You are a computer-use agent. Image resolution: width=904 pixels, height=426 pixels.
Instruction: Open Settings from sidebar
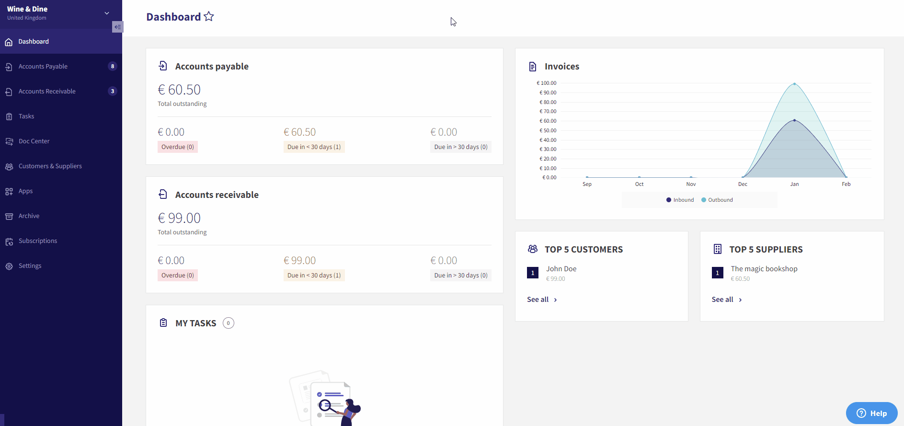tap(61, 266)
